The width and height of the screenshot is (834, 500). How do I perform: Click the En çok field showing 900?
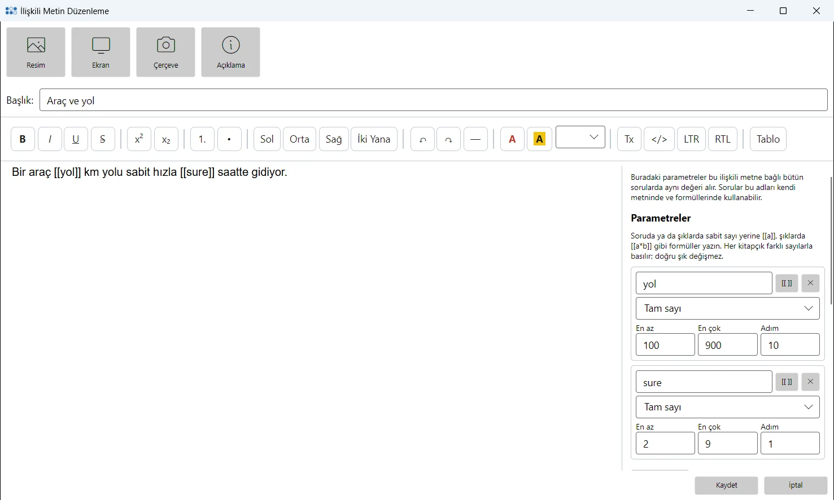tap(727, 345)
